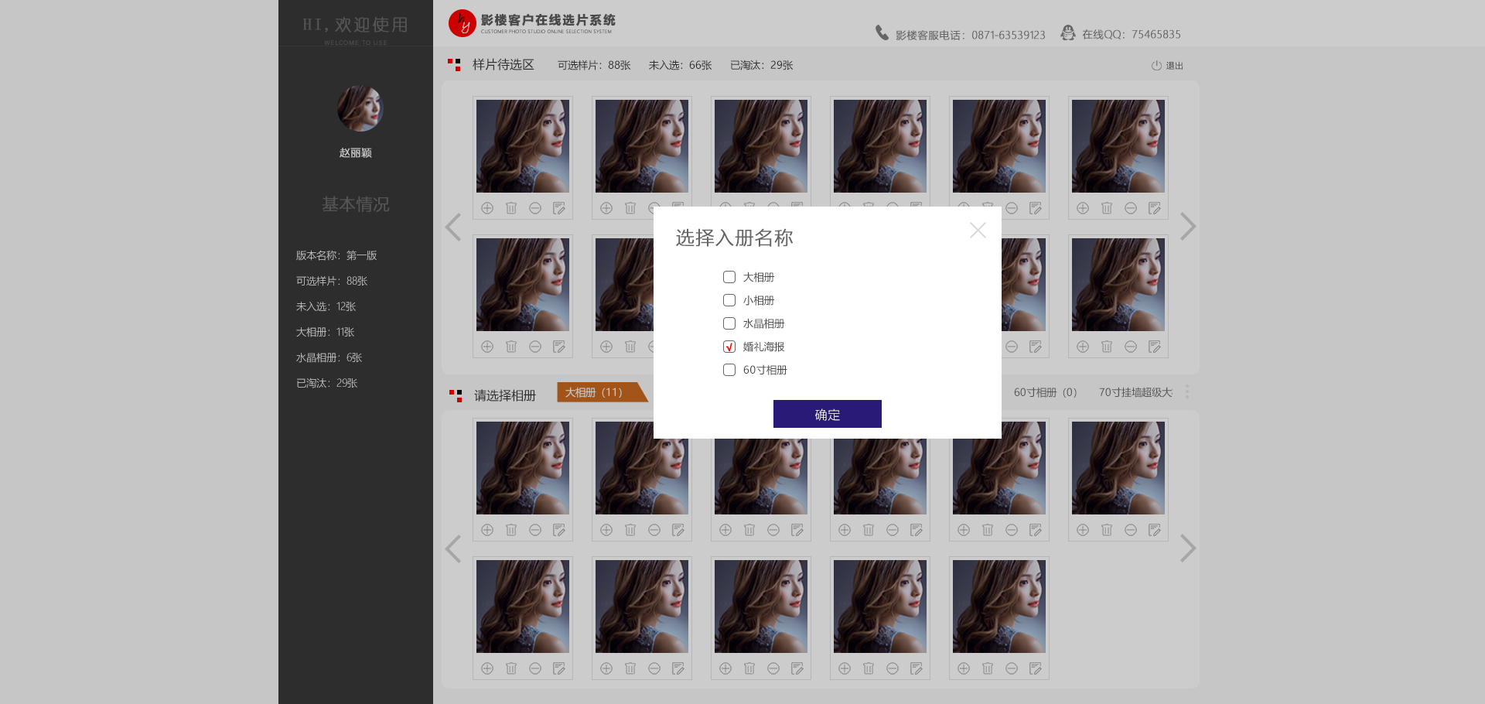Click the QQ penguin icon in header
1485x704 pixels.
coord(1068,32)
